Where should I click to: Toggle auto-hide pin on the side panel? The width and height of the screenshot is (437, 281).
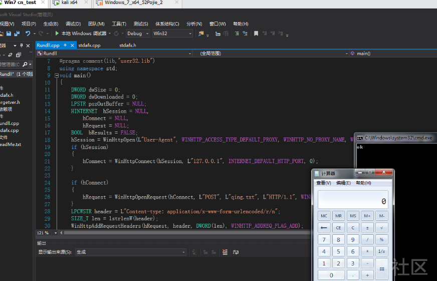(22, 45)
